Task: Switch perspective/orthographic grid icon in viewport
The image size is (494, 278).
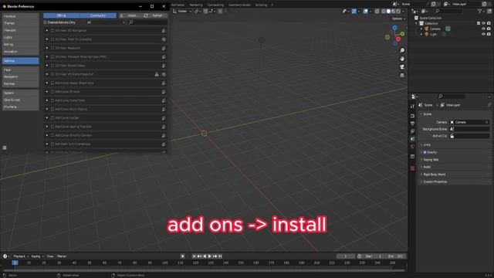Action: click(x=402, y=76)
